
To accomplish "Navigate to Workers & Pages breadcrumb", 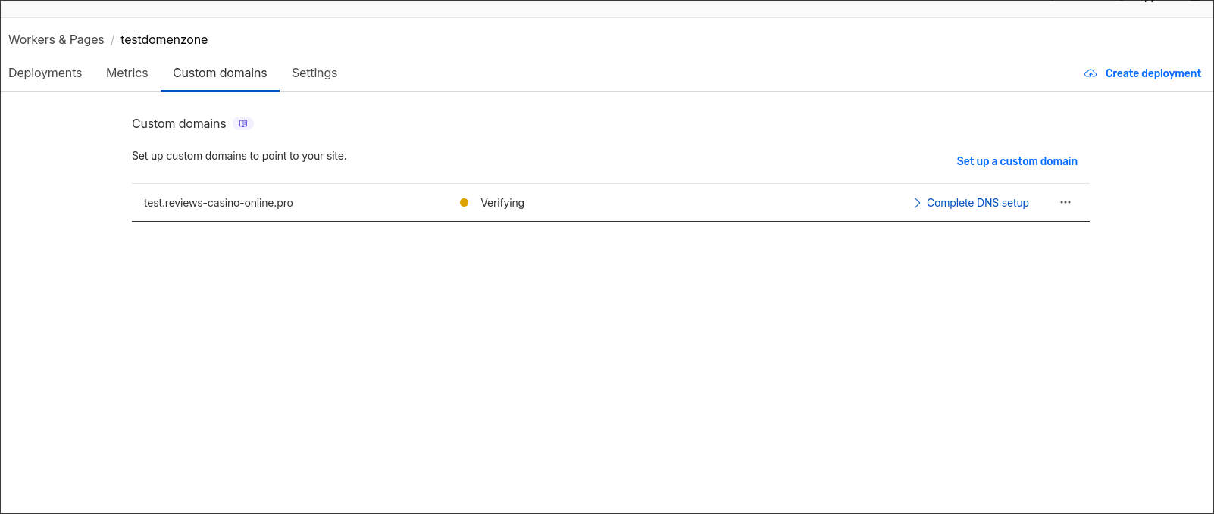I will pos(56,39).
